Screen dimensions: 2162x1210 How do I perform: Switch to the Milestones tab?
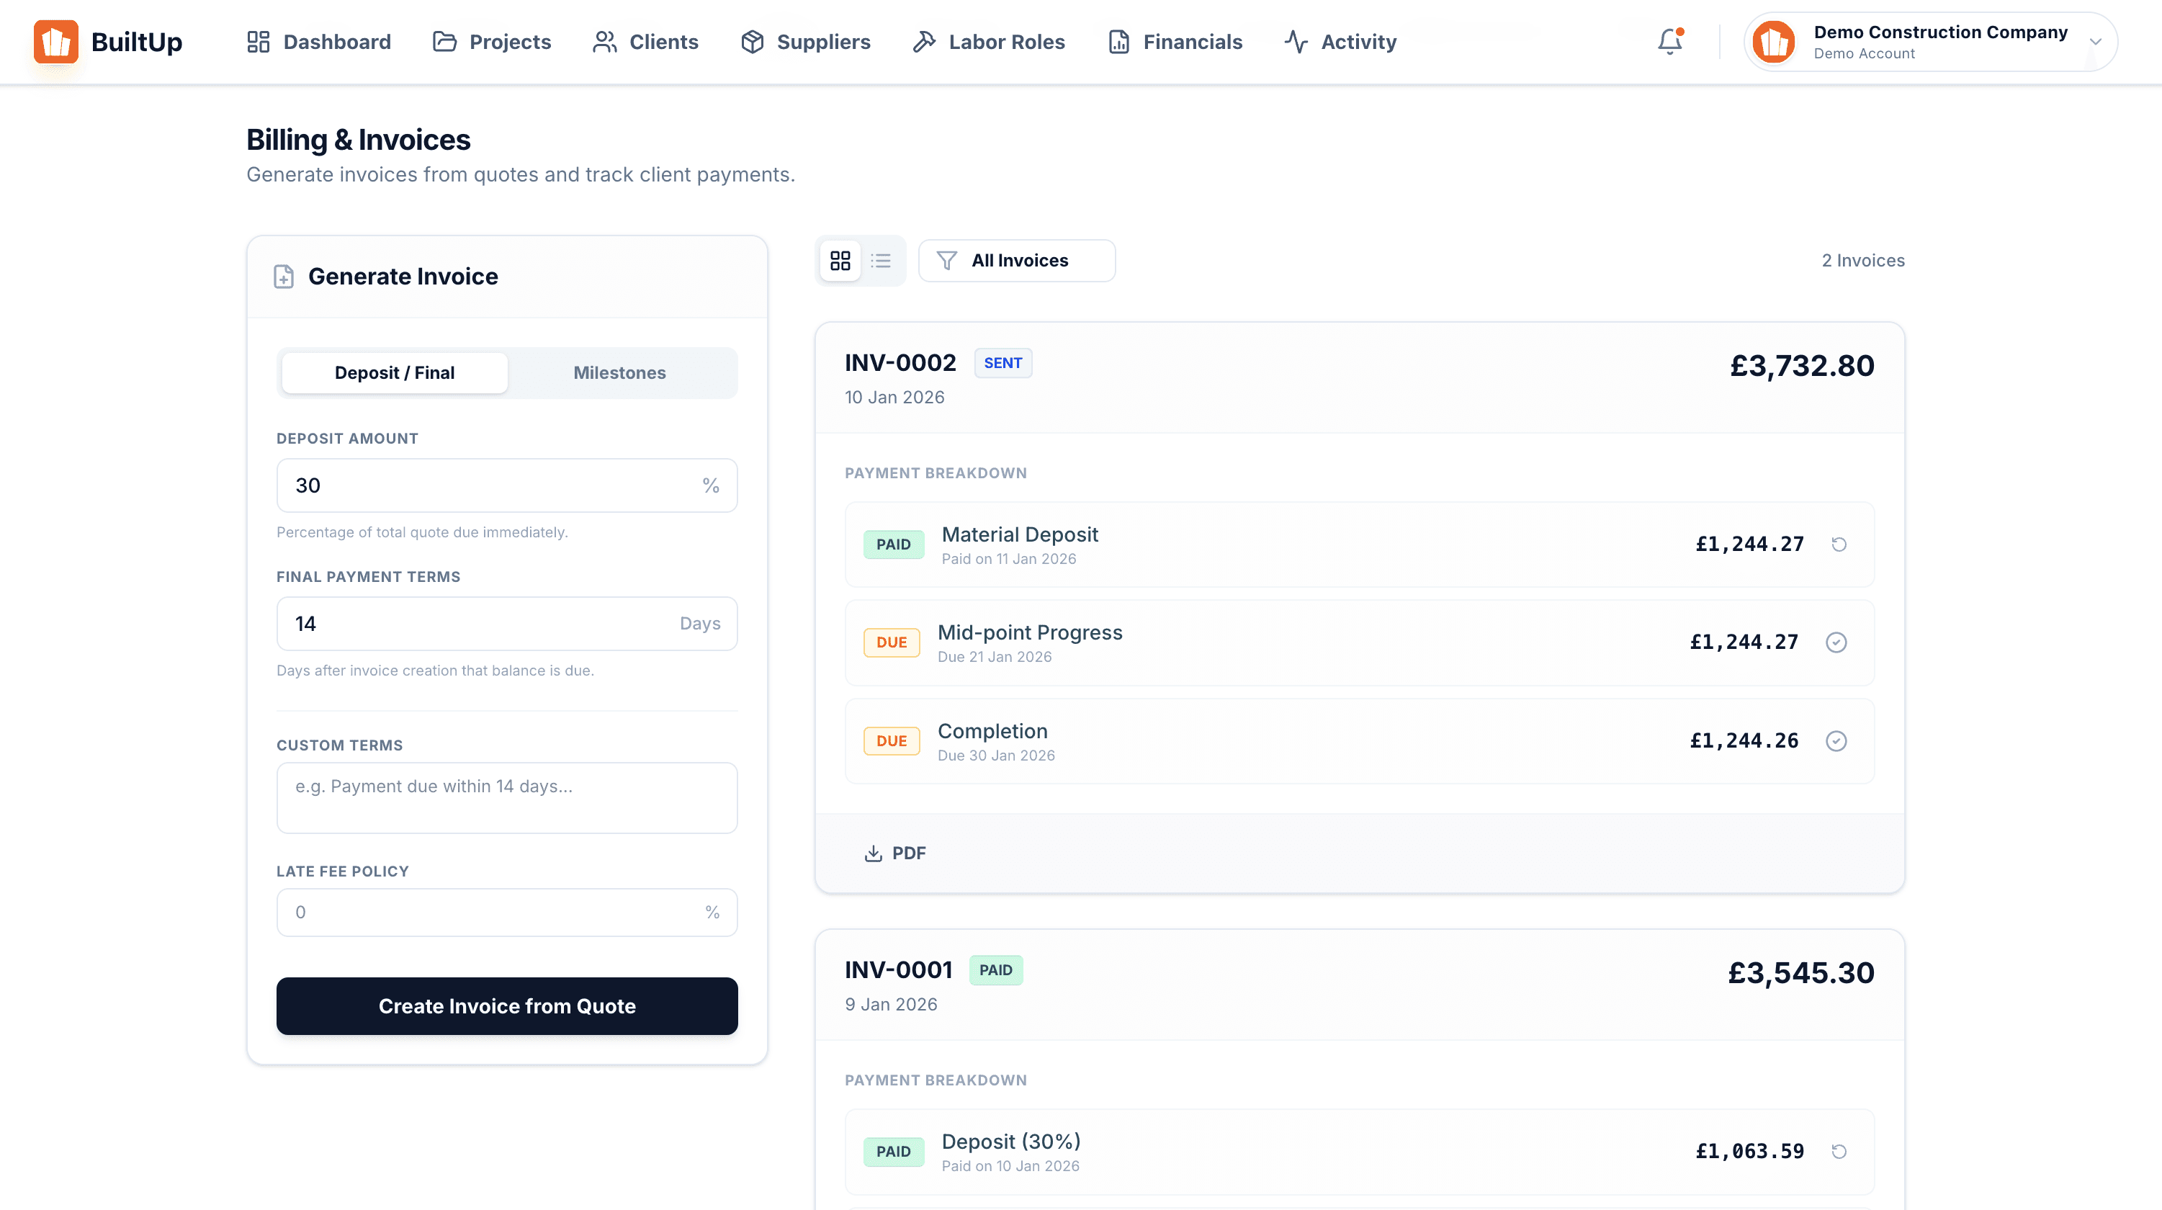[x=620, y=372]
